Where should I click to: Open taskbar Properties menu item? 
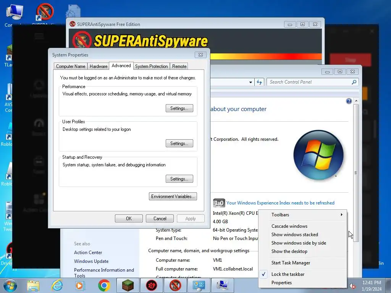[303, 283]
